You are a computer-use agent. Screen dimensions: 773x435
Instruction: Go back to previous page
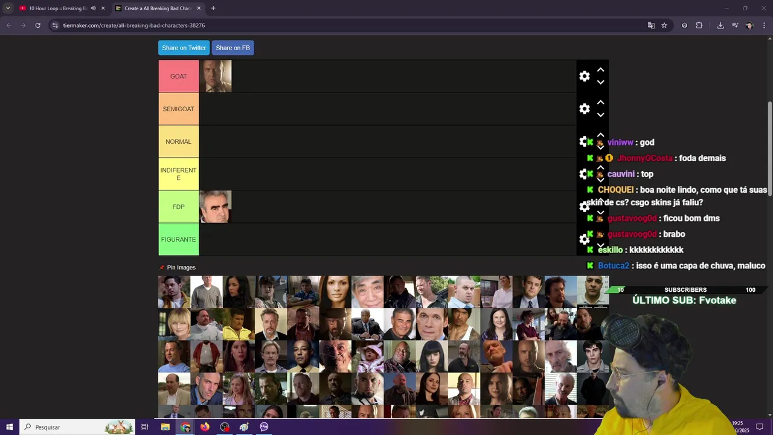tap(8, 25)
